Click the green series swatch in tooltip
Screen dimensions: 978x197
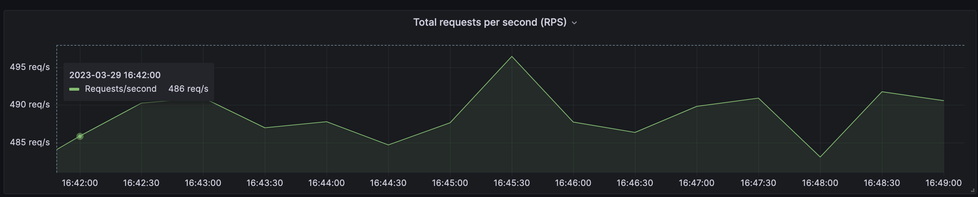74,89
